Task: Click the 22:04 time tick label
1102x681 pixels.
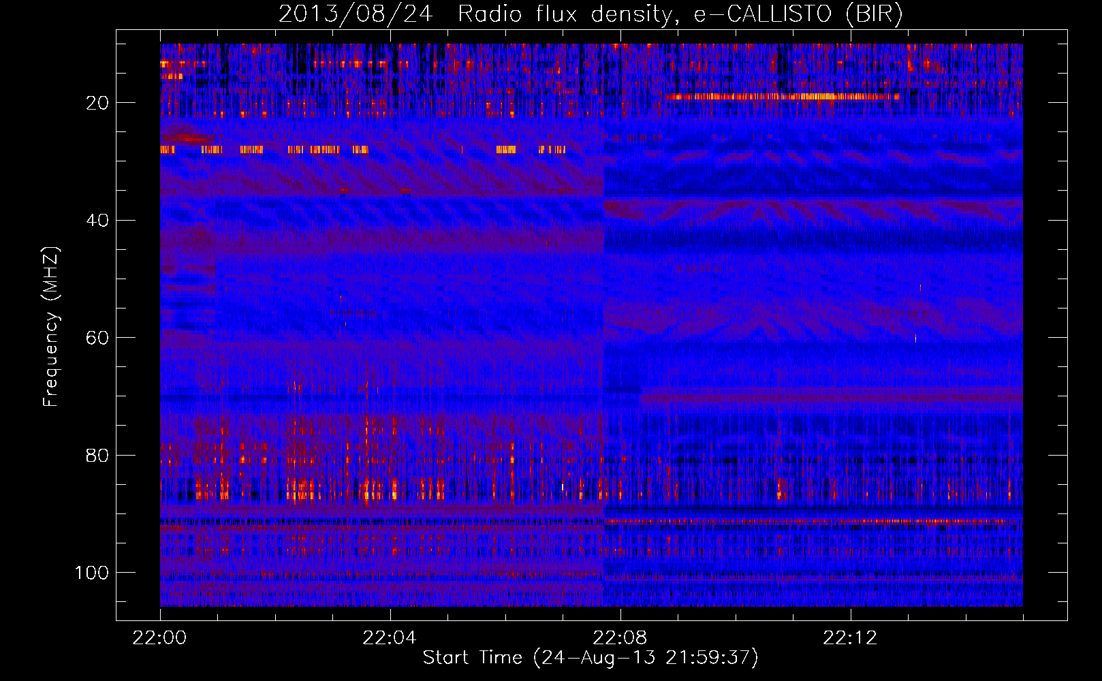Action: point(390,638)
